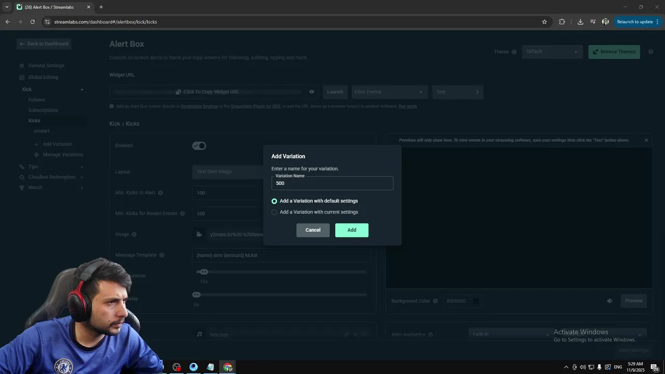Click the Global Editing grid icon
The height and width of the screenshot is (374, 665).
(22, 77)
